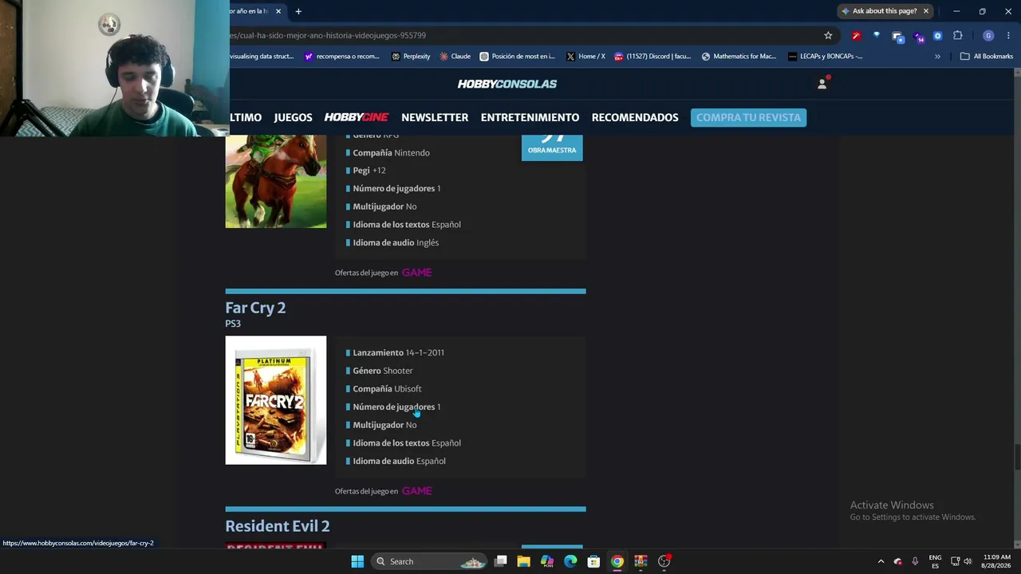
Task: Open the Newsletter menu item
Action: point(435,117)
